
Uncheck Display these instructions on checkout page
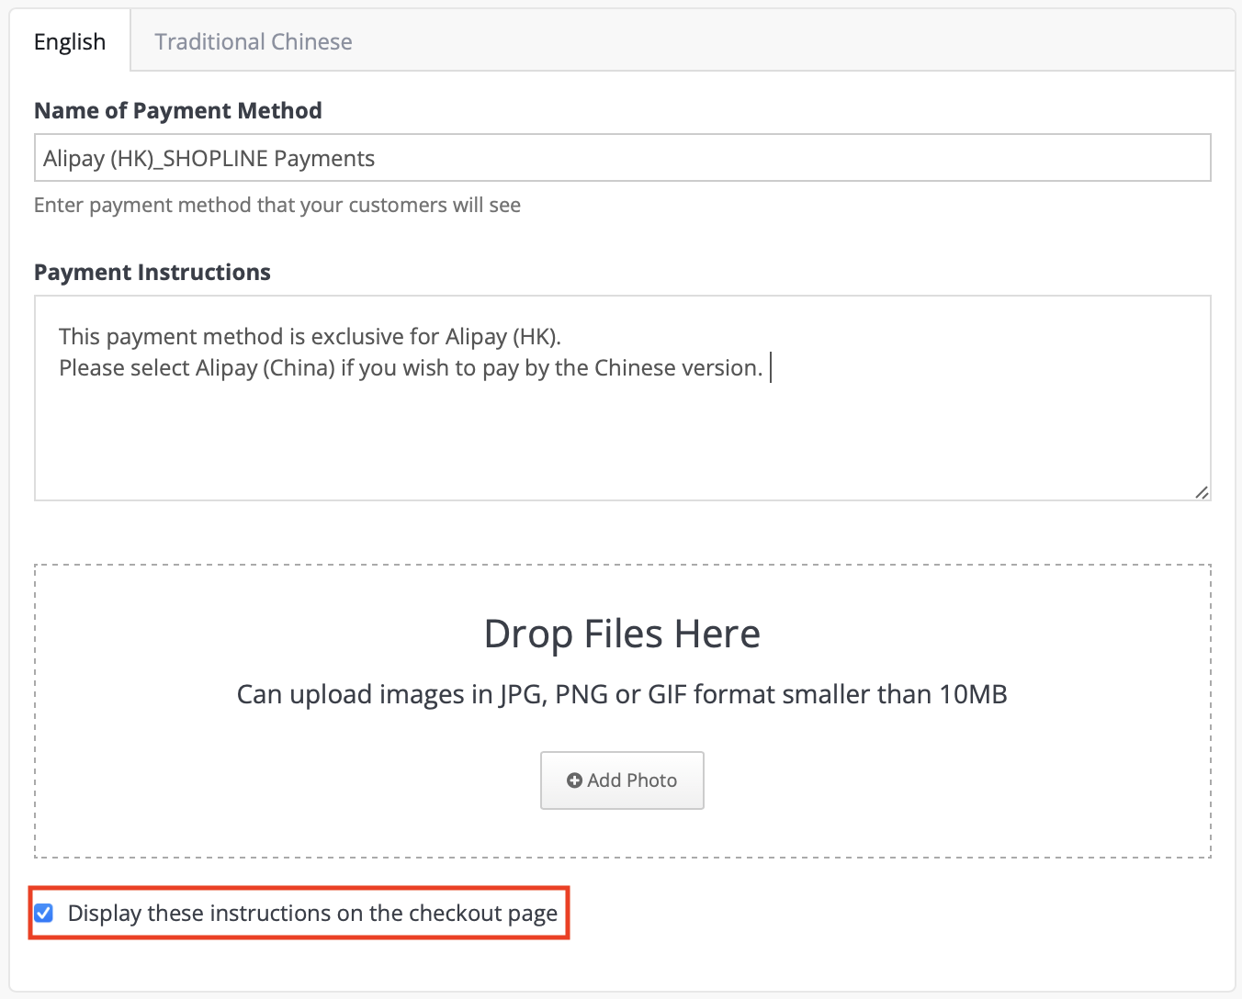(x=43, y=913)
